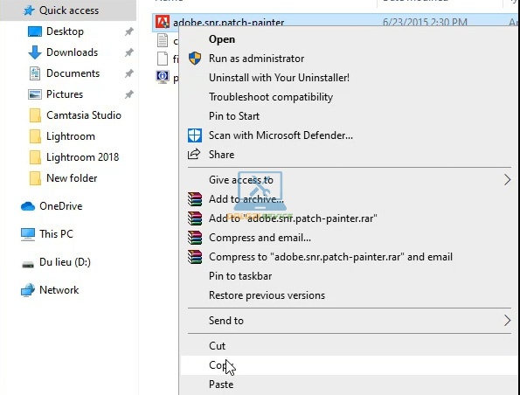520x395 pixels.
Task: Open Downloads in the sidebar
Action: point(72,52)
